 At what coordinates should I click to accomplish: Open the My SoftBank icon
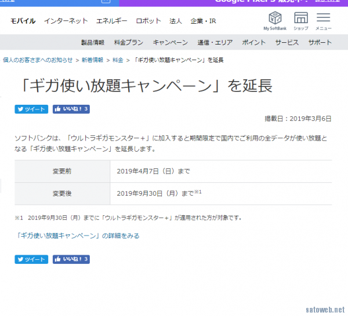274,20
